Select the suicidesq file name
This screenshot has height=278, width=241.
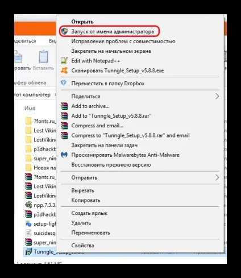click(45, 233)
